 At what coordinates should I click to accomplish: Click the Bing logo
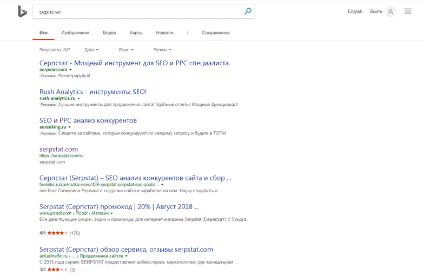[x=22, y=11]
